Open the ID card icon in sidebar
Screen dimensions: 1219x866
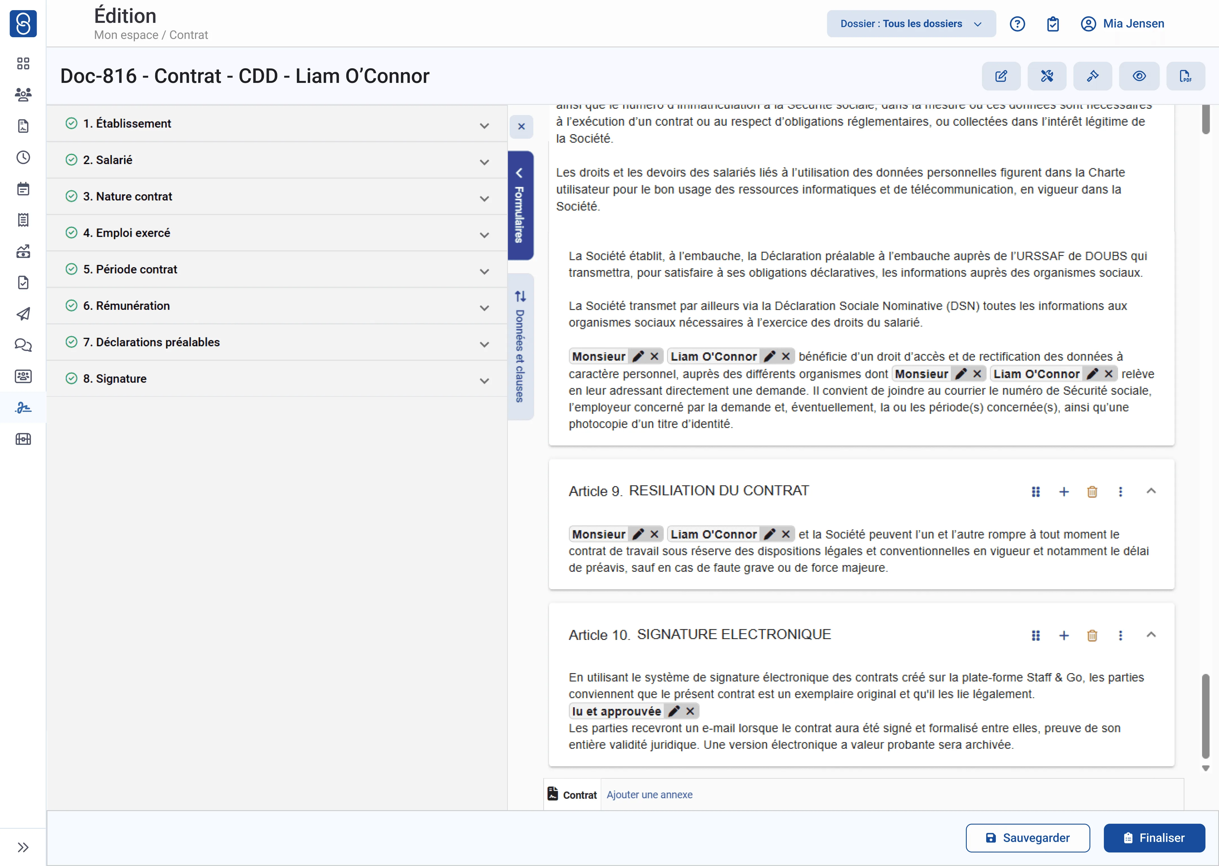[23, 376]
